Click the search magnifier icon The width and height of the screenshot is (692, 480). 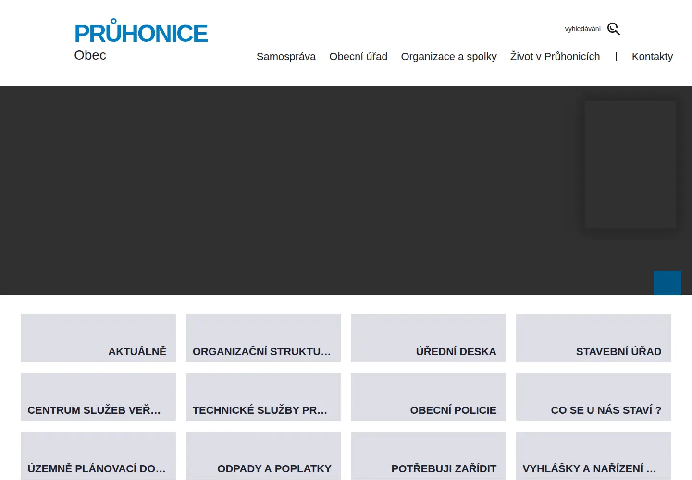point(614,29)
